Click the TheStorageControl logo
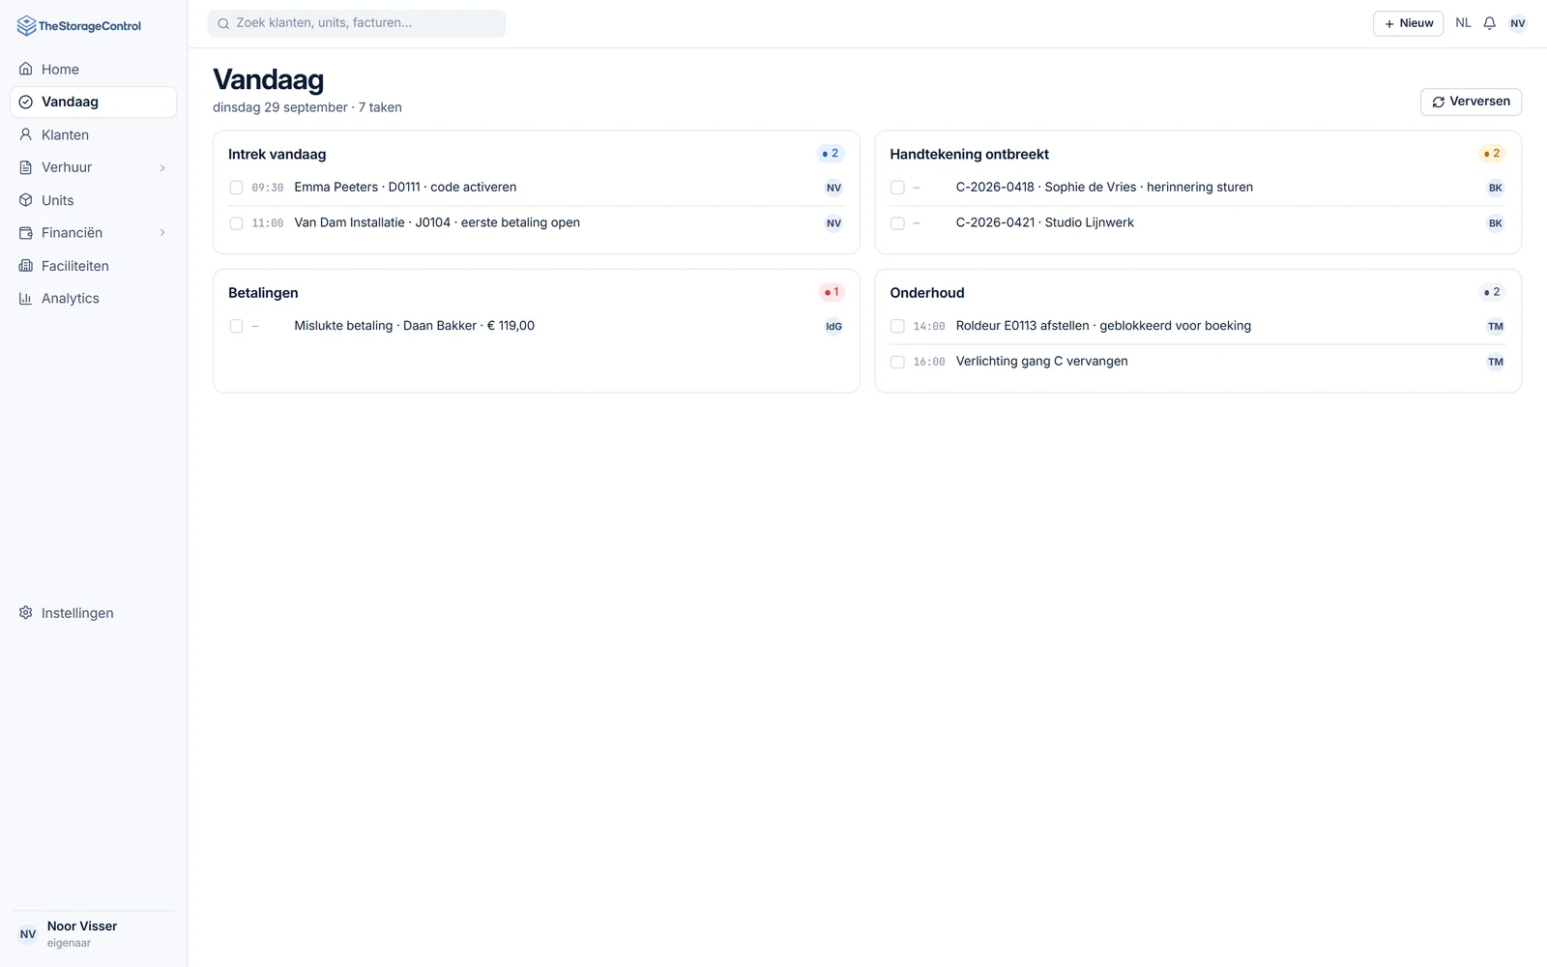The image size is (1547, 967). pyautogui.click(x=79, y=26)
